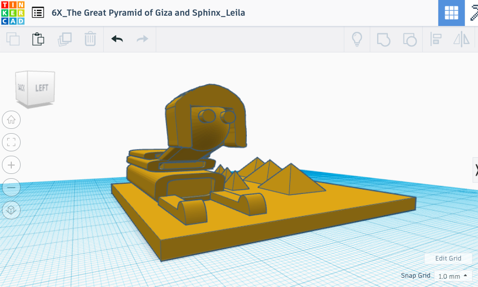Click the Copy icon in toolbar
This screenshot has width=478, height=287.
[x=13, y=39]
